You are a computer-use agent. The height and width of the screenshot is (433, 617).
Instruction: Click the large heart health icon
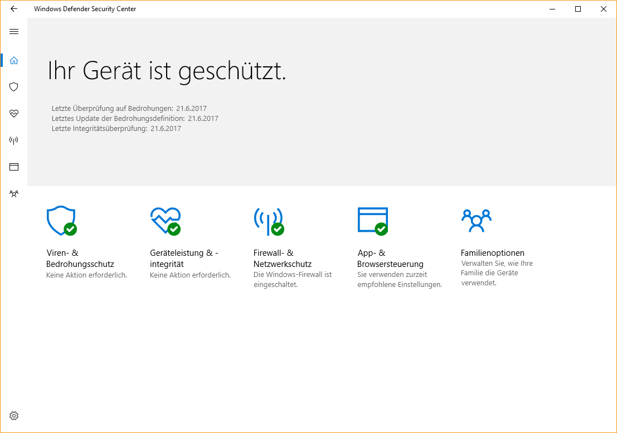(x=166, y=221)
